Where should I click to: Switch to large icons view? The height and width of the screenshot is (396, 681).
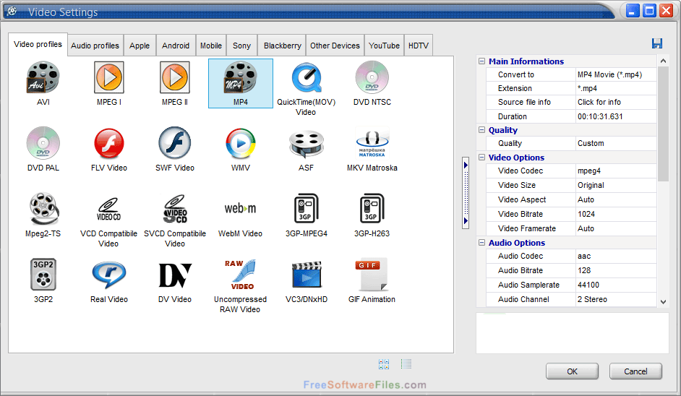tap(384, 364)
